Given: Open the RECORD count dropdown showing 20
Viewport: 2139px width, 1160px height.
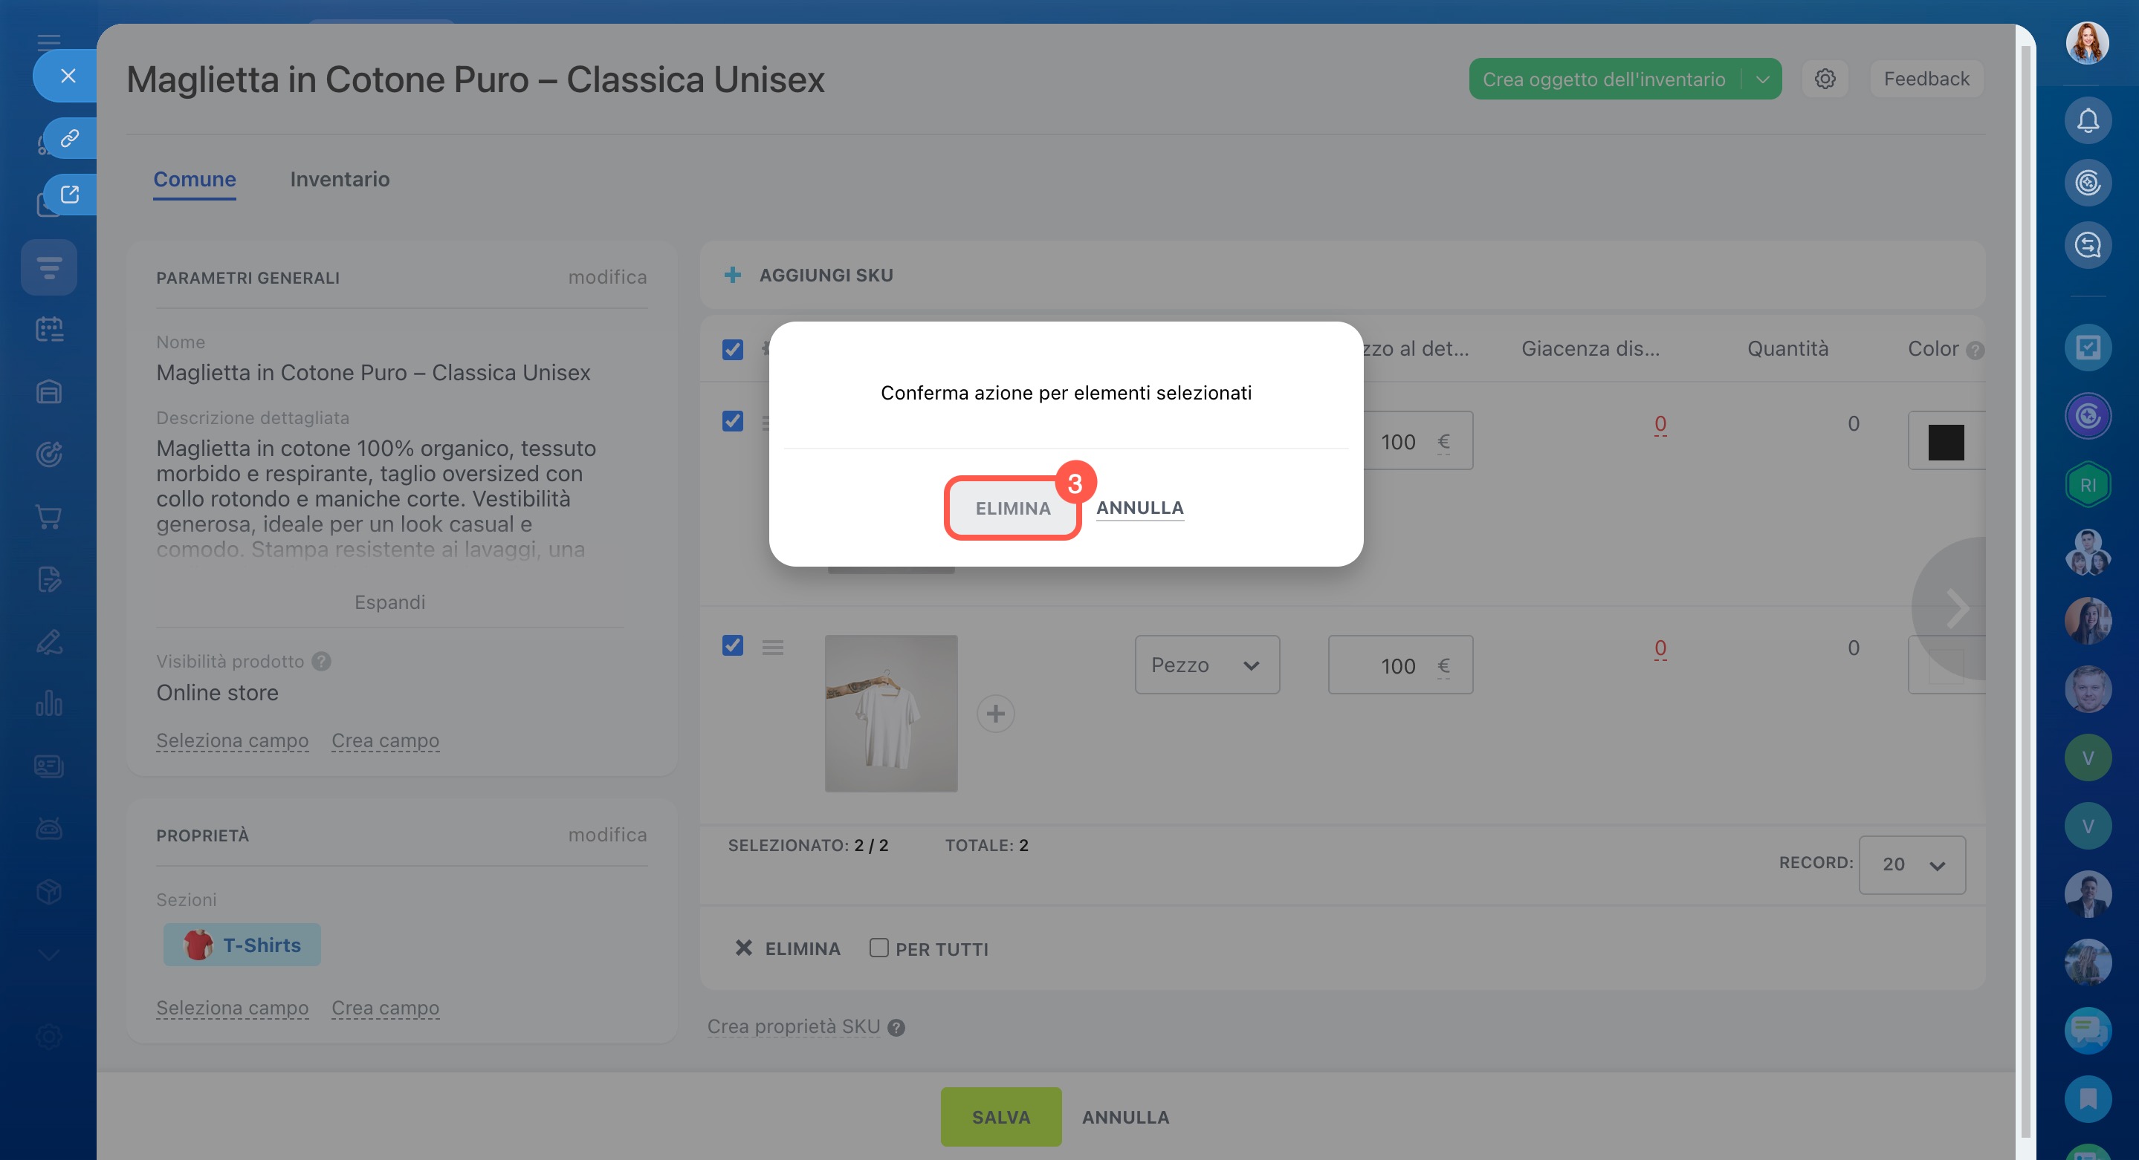Looking at the screenshot, I should (x=1911, y=864).
